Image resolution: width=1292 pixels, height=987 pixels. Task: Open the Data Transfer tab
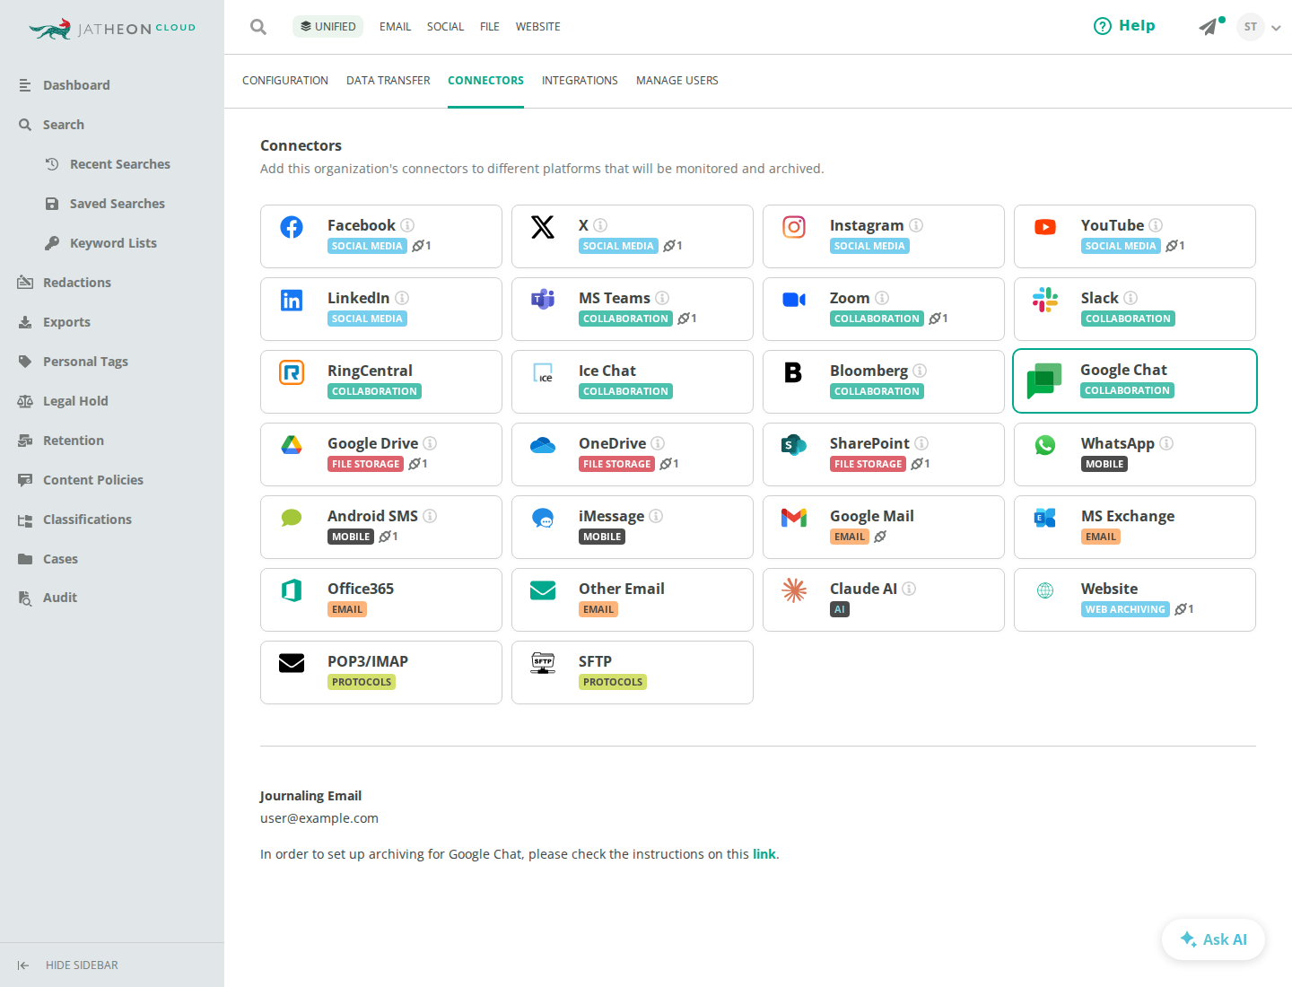click(388, 81)
